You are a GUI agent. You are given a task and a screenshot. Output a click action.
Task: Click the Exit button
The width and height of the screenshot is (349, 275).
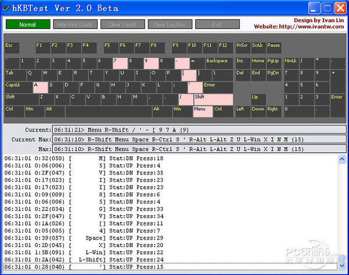pyautogui.click(x=217, y=24)
